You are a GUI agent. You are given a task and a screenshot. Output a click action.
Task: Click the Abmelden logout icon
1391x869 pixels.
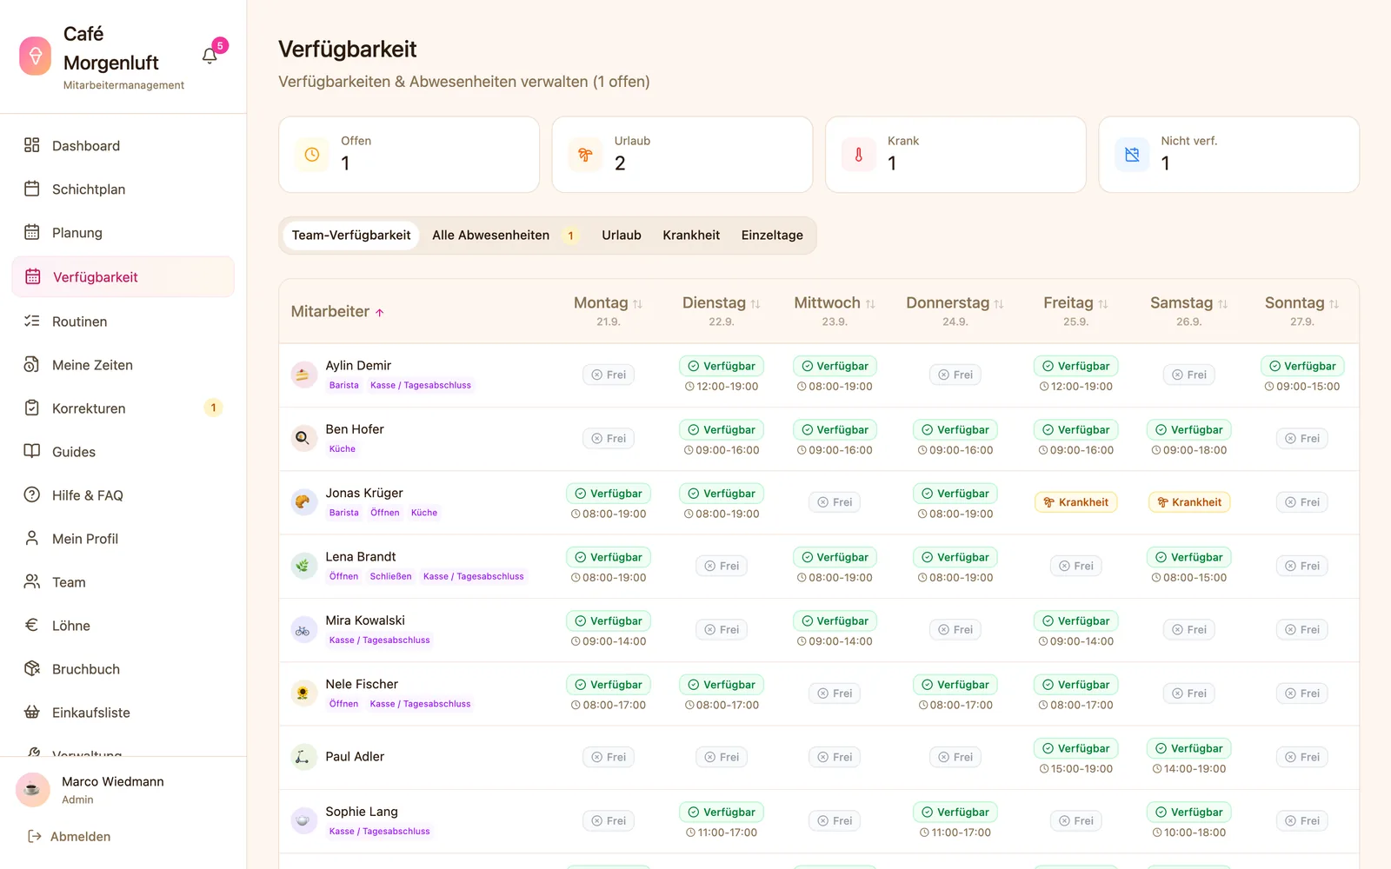pos(35,836)
